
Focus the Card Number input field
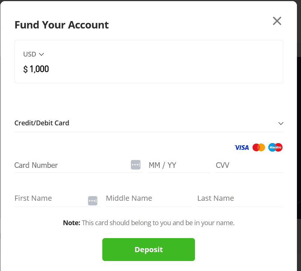[70, 165]
